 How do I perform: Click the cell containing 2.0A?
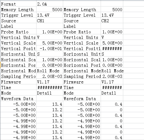[50, 4]
